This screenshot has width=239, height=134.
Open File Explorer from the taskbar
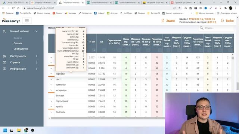[x=19, y=130]
